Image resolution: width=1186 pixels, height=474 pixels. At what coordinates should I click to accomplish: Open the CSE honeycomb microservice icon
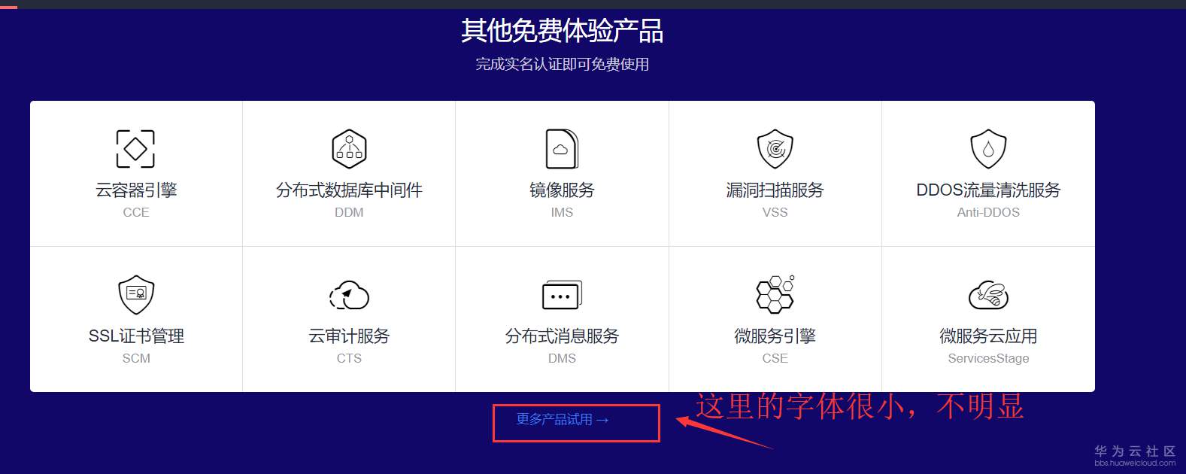click(775, 294)
